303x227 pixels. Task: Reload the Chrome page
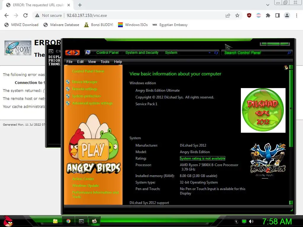click(x=25, y=15)
